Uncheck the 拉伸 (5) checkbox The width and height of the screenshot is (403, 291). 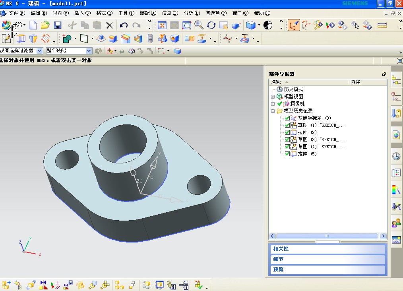click(287, 154)
